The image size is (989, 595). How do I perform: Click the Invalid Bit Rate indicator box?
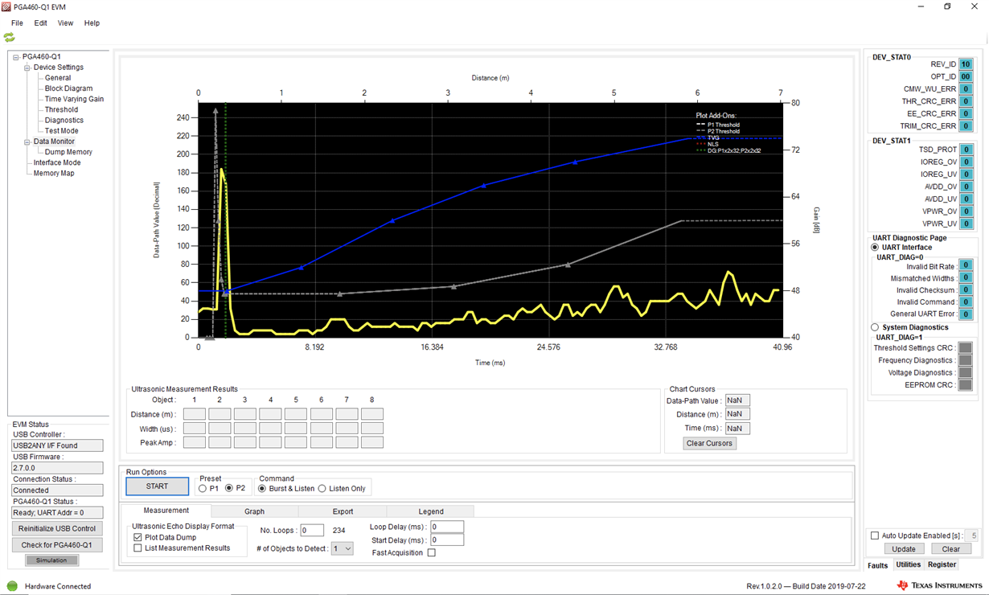click(966, 266)
